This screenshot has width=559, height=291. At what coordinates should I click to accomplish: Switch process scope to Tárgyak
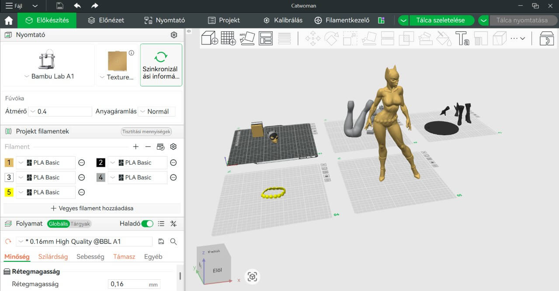80,224
